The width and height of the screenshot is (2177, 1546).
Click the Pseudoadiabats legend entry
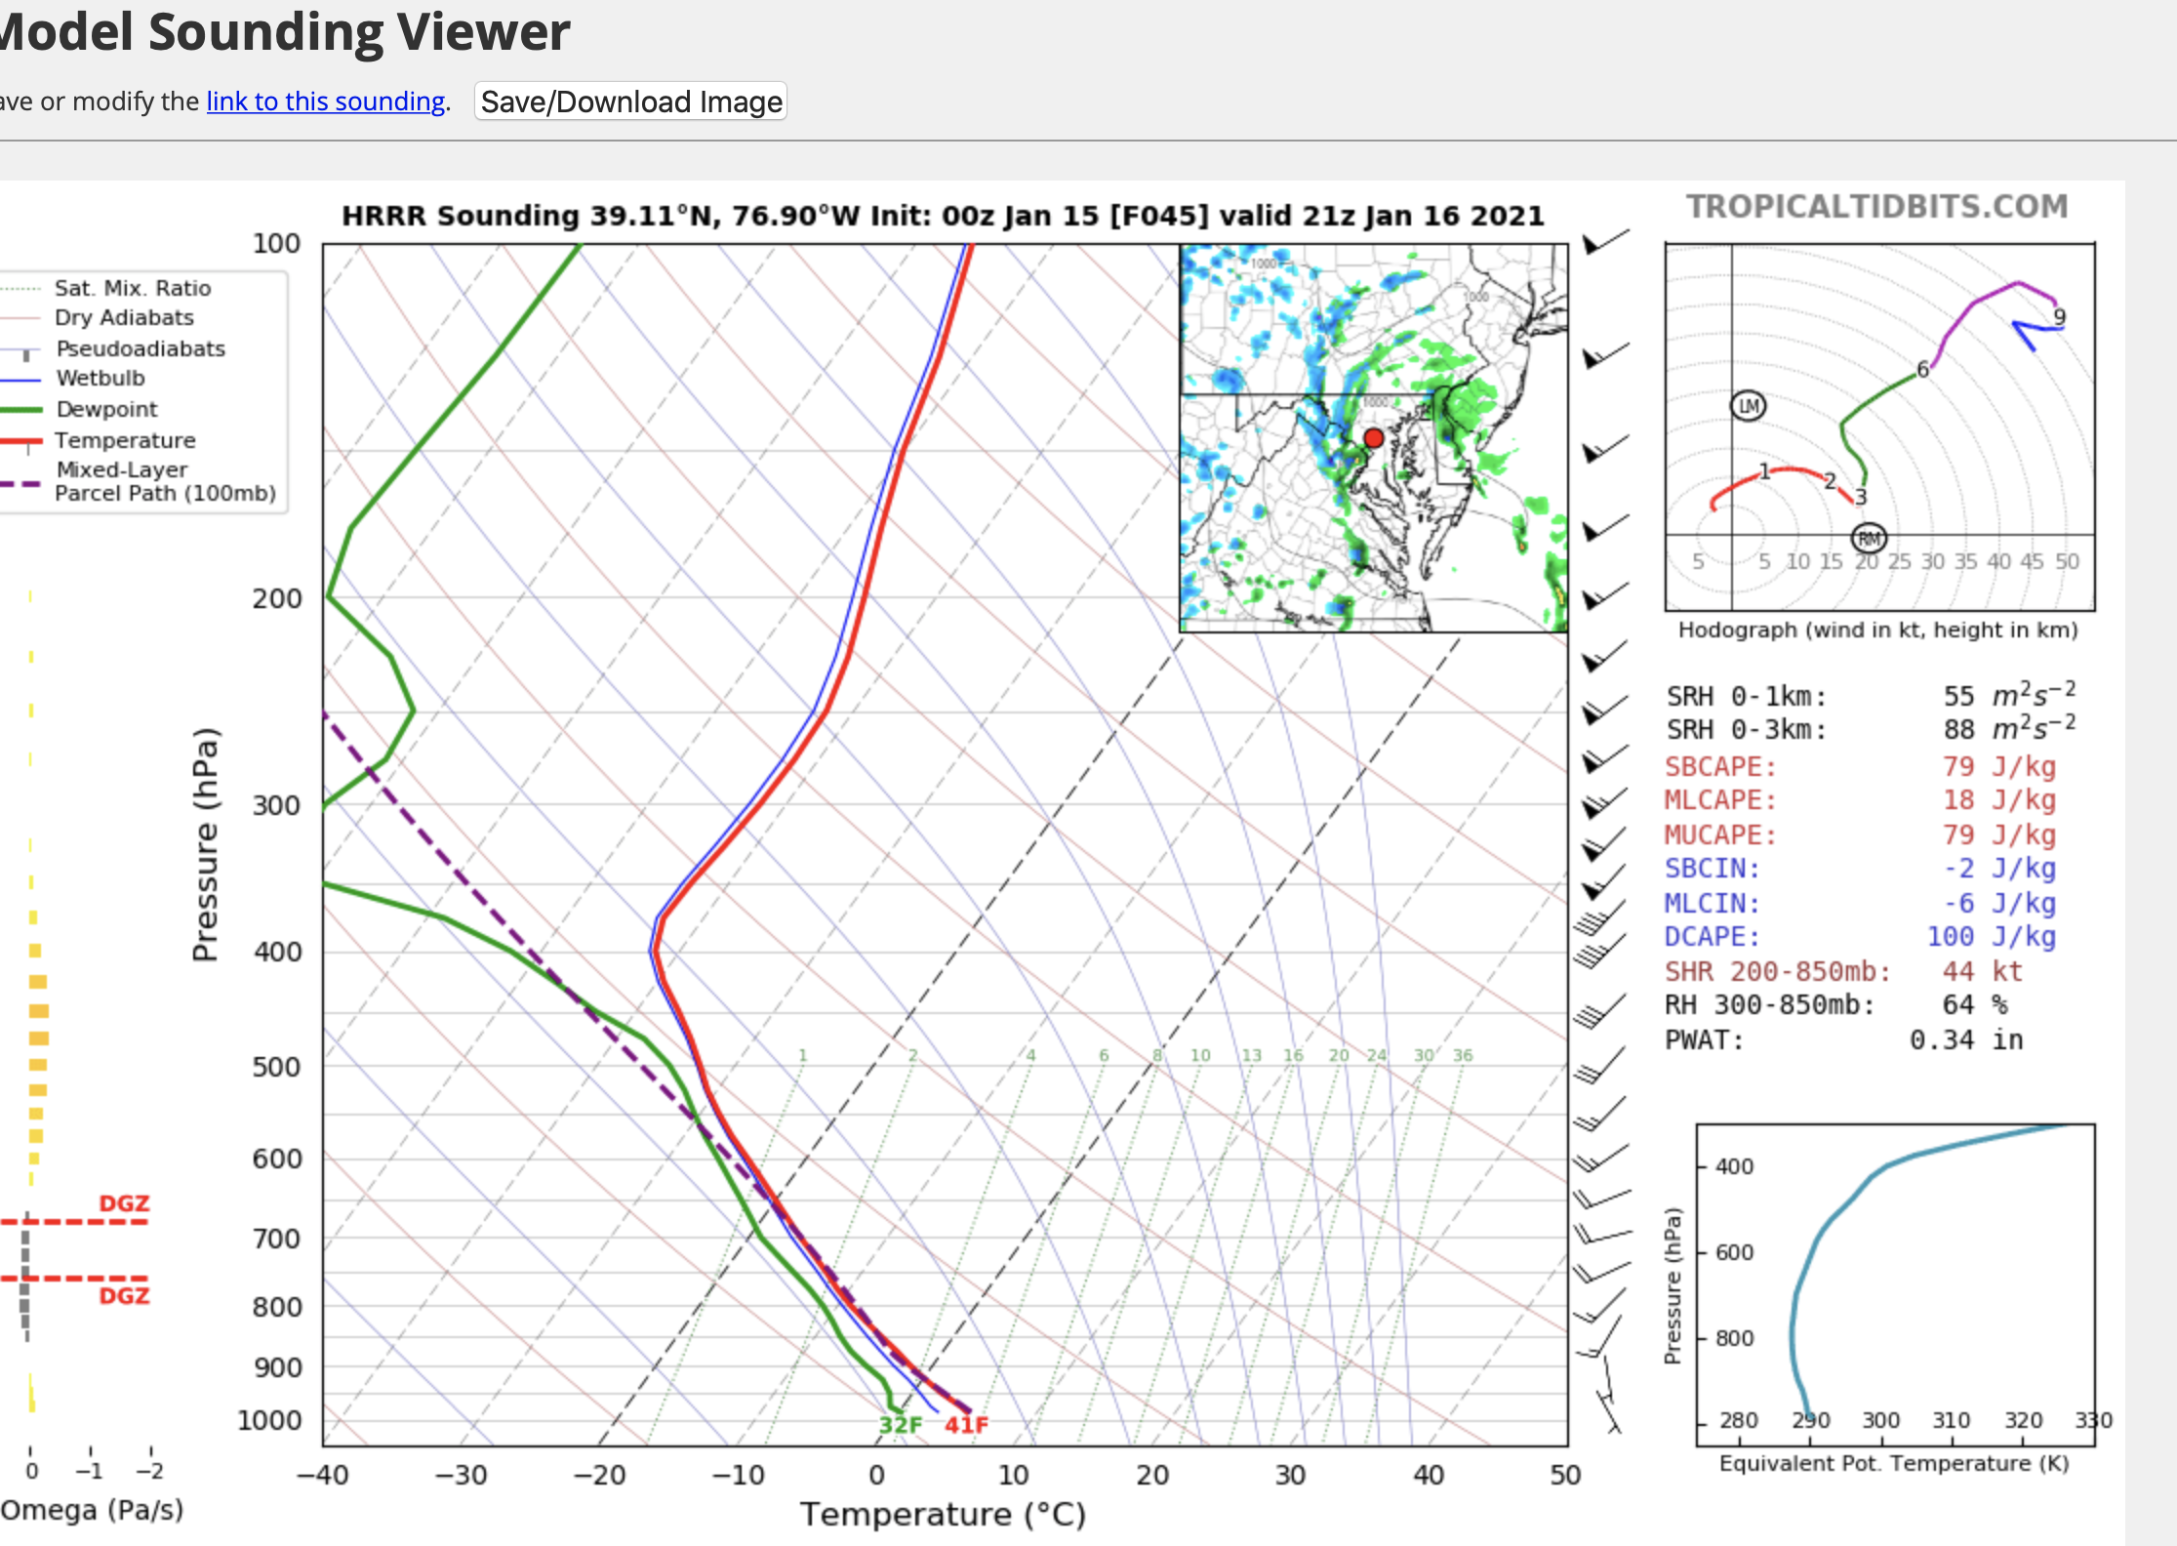[113, 348]
